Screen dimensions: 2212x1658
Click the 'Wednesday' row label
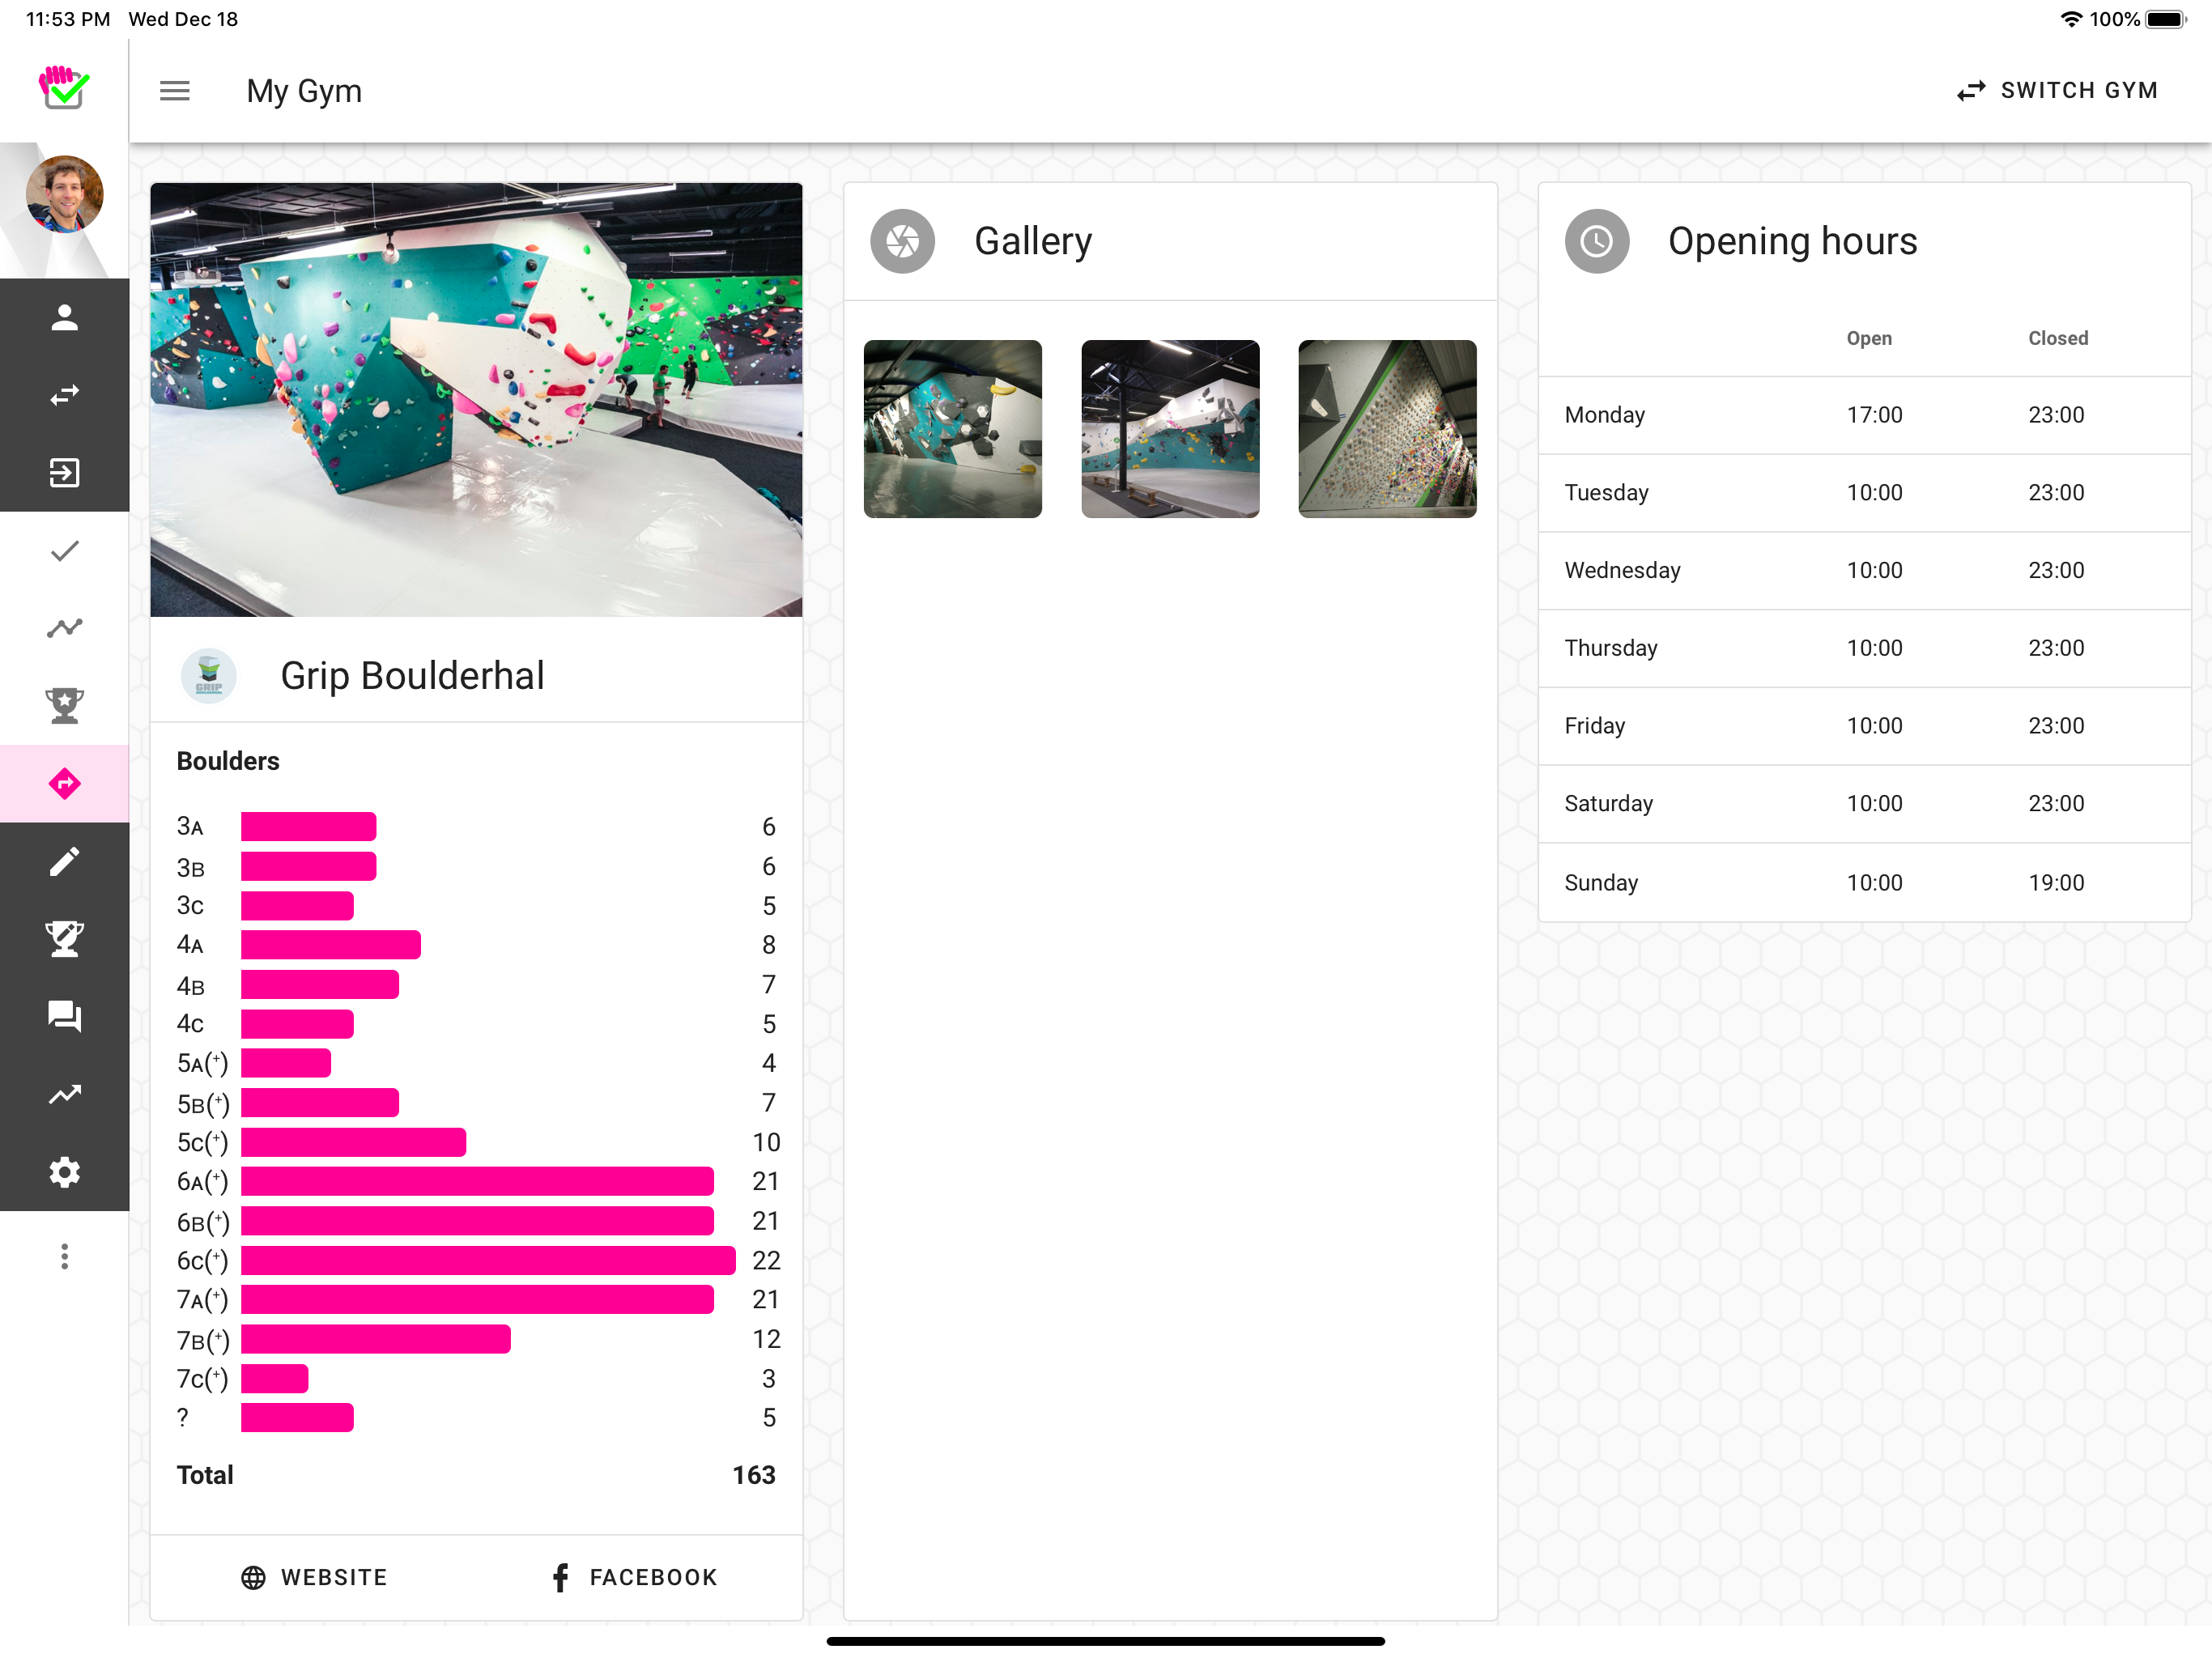1622,570
